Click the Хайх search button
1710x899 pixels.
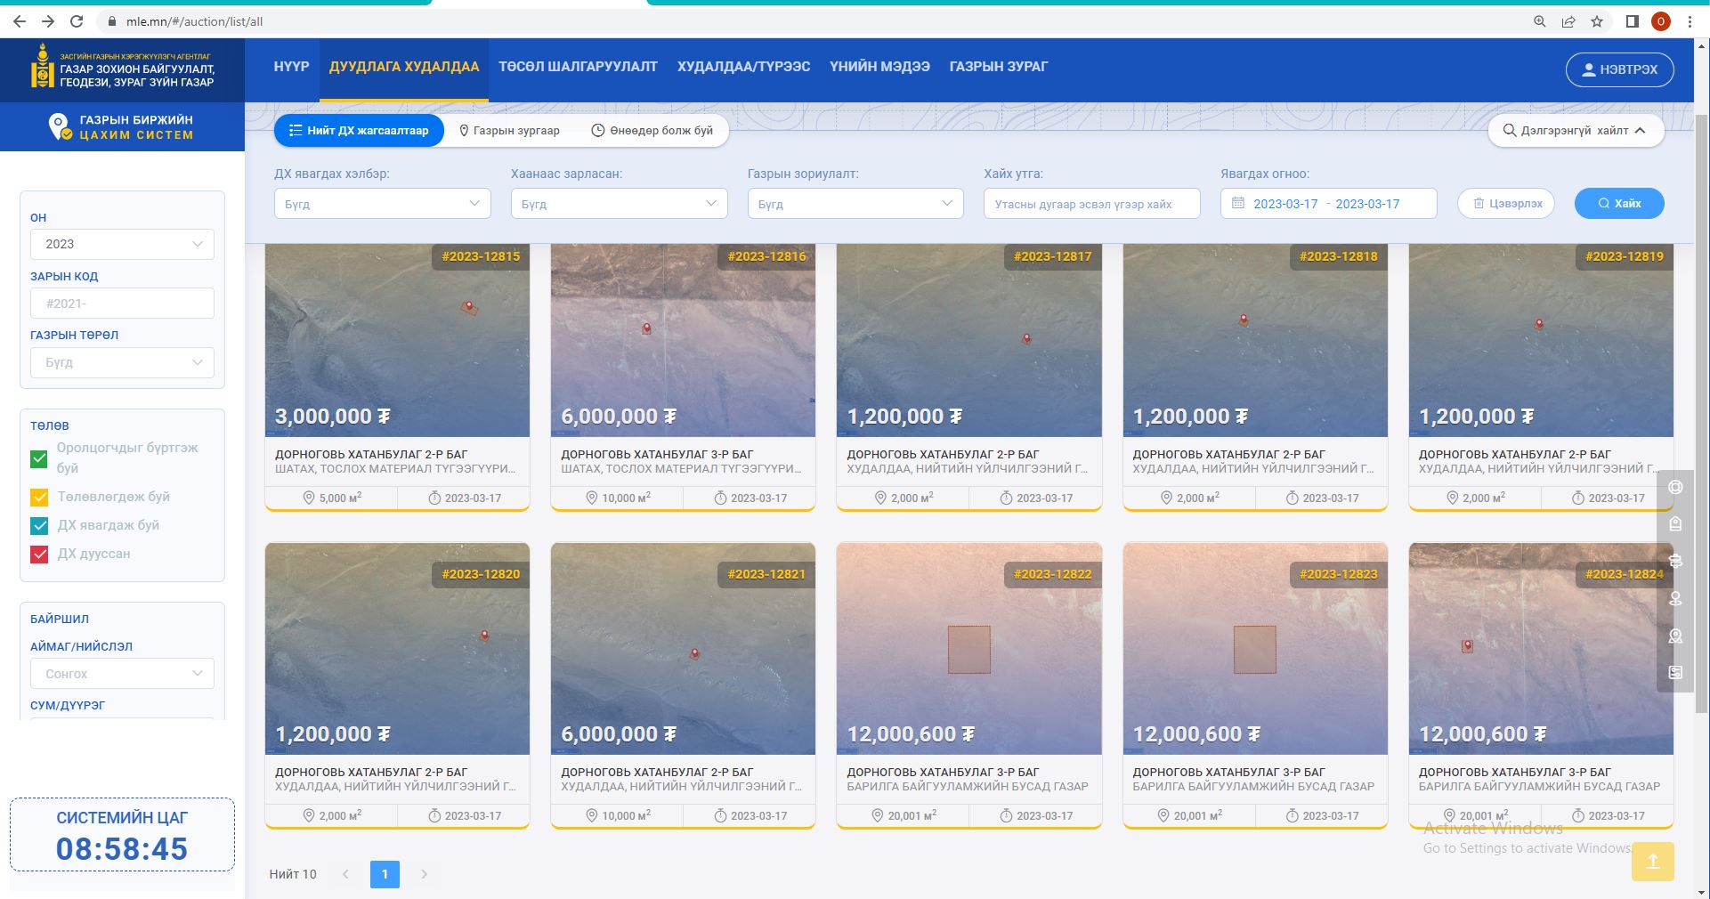[1619, 203]
